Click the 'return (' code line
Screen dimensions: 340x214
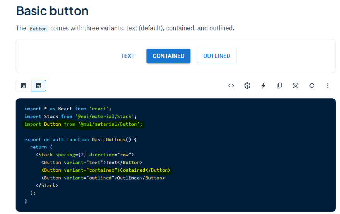(41, 147)
